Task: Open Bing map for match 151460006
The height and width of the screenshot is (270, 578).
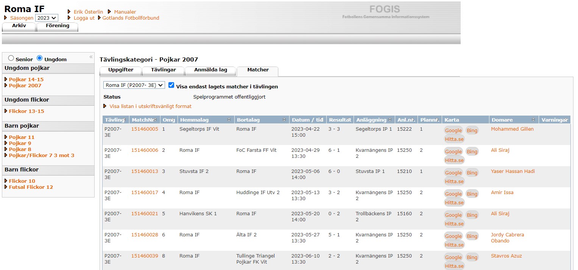Action: pos(472,151)
